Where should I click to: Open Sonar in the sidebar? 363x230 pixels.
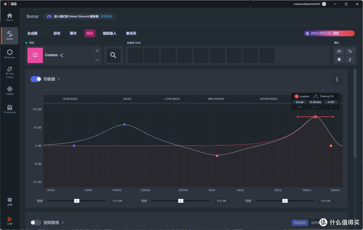pyautogui.click(x=9, y=36)
